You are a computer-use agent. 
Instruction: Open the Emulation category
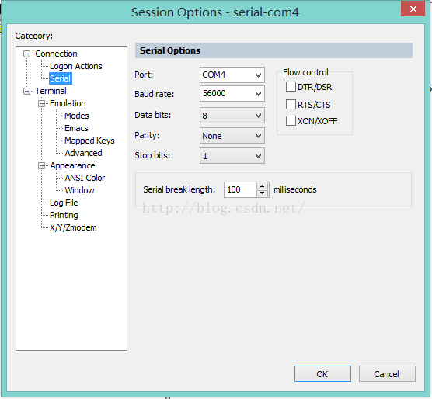68,103
